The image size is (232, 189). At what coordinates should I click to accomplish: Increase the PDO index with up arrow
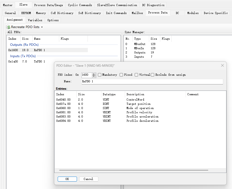coord(94,74)
